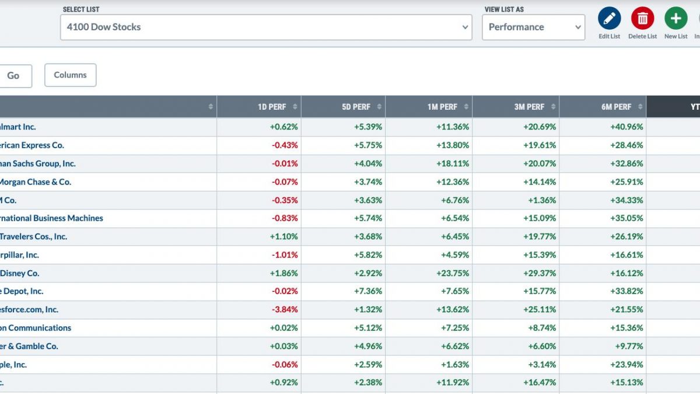This screenshot has width=700, height=394.
Task: Click American Express 5D value +5.75%
Action: [x=368, y=145]
